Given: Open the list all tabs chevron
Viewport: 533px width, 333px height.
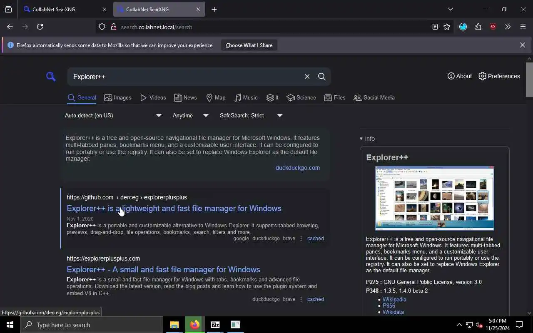Looking at the screenshot, I should (x=450, y=9).
